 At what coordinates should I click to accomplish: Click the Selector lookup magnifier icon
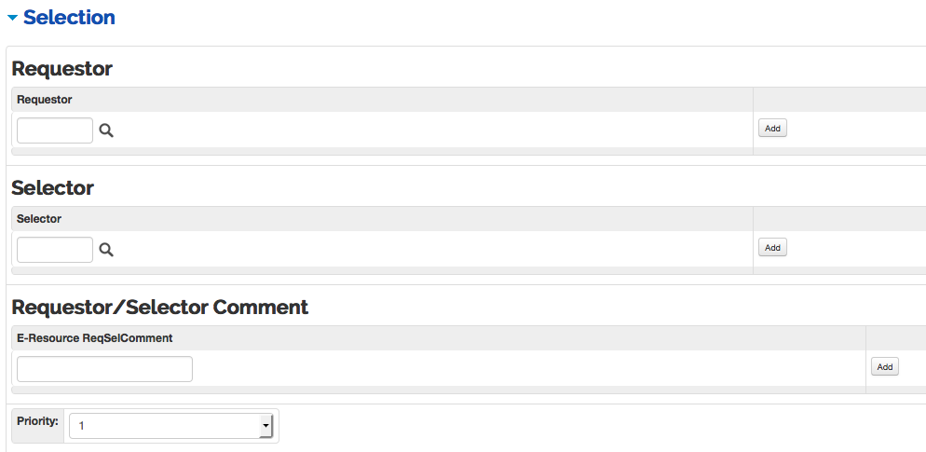(106, 249)
